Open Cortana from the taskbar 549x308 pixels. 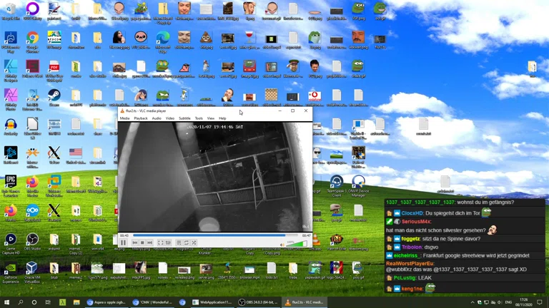[34, 302]
